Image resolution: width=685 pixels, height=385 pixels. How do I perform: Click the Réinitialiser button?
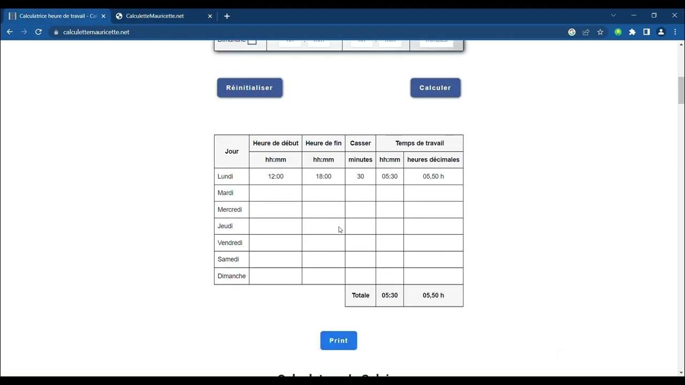(x=250, y=88)
